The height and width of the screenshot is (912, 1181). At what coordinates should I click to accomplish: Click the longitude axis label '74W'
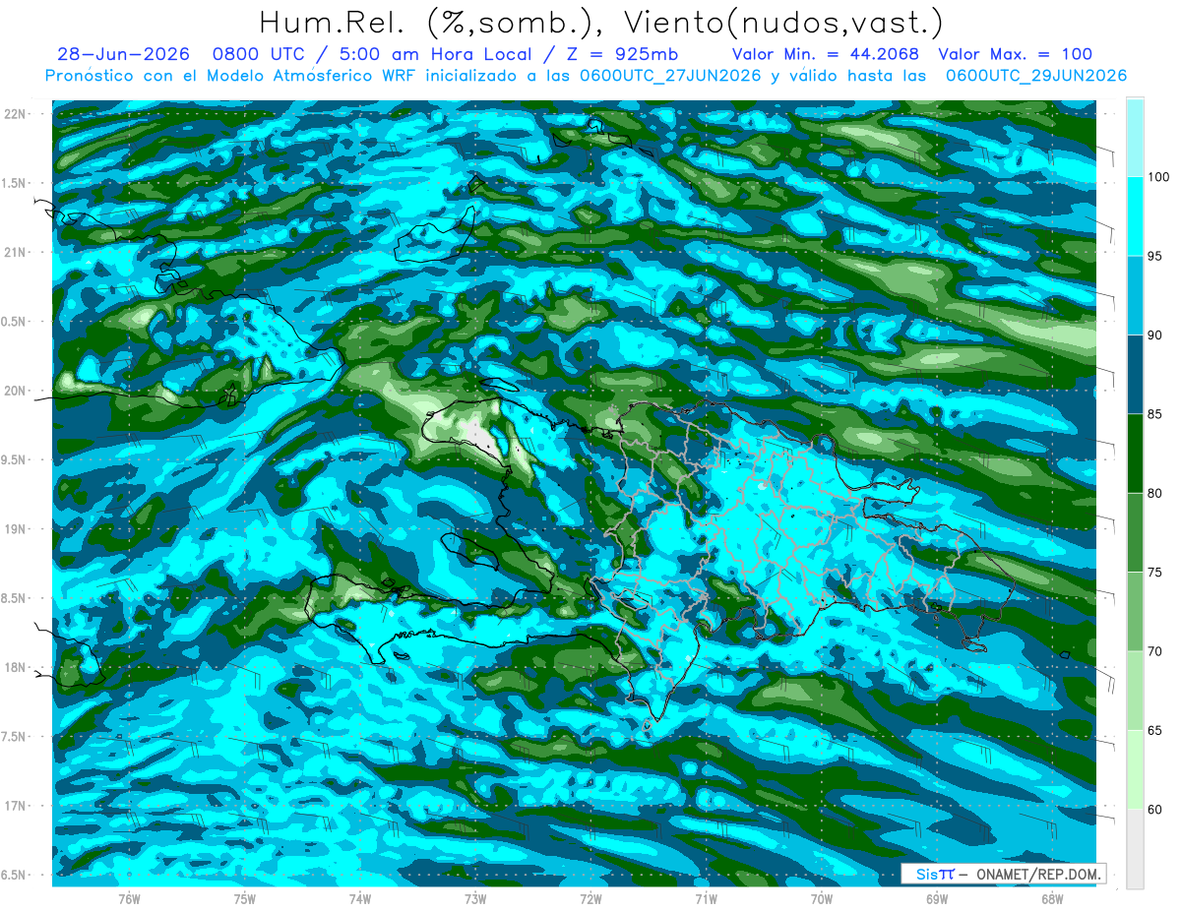coord(359,899)
